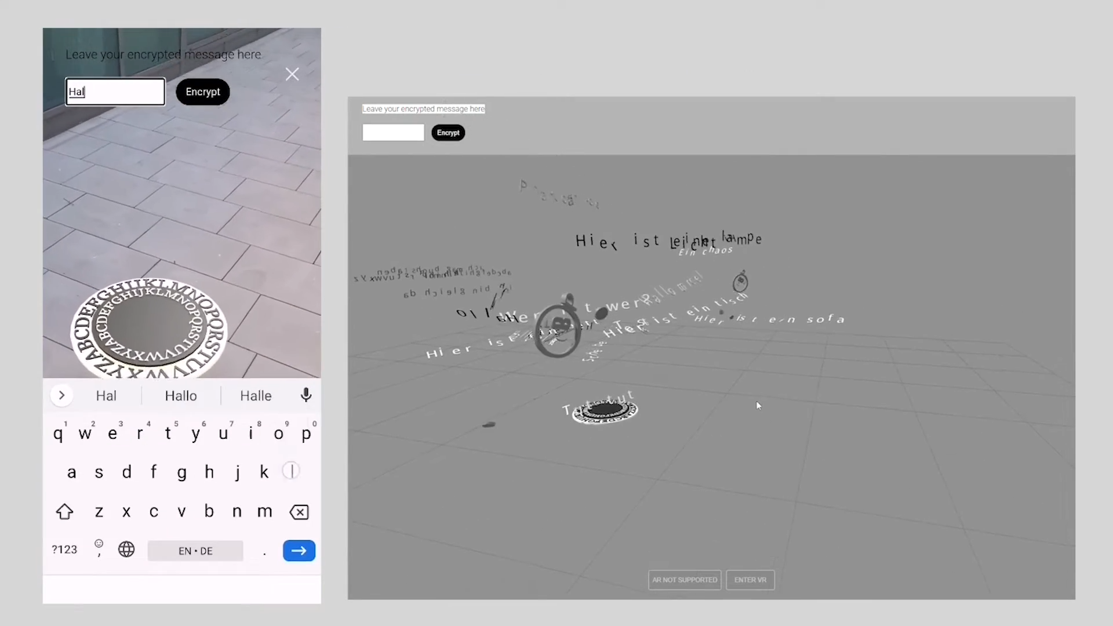Tap the emoji comma key
This screenshot has height=626, width=1113.
(x=99, y=548)
